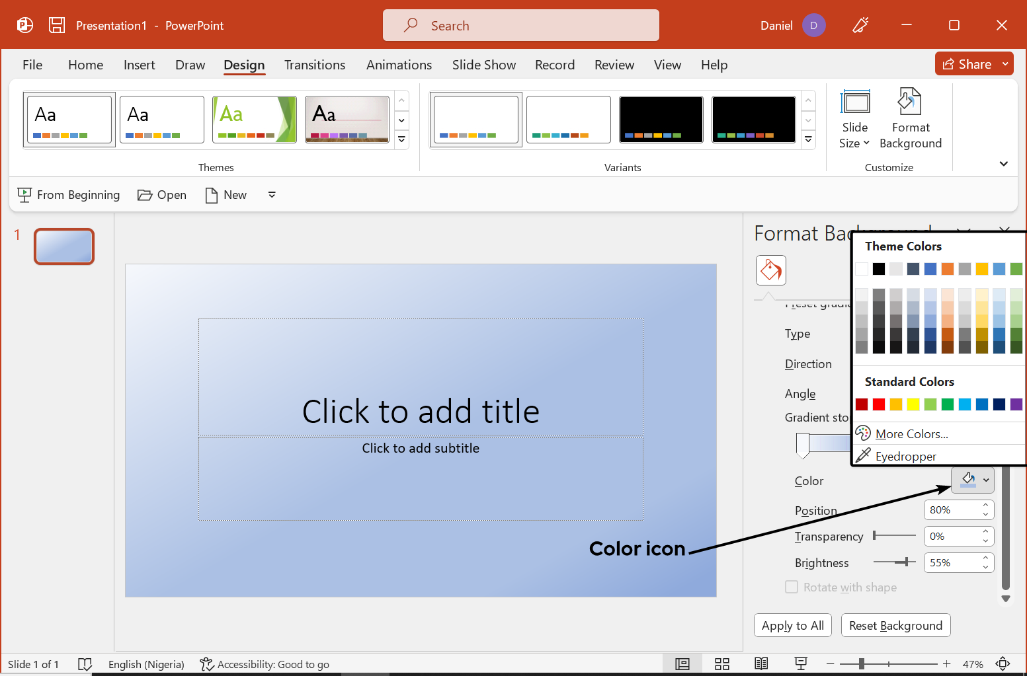Expand the Themes gallery more arrow
The width and height of the screenshot is (1027, 676).
pos(401,139)
